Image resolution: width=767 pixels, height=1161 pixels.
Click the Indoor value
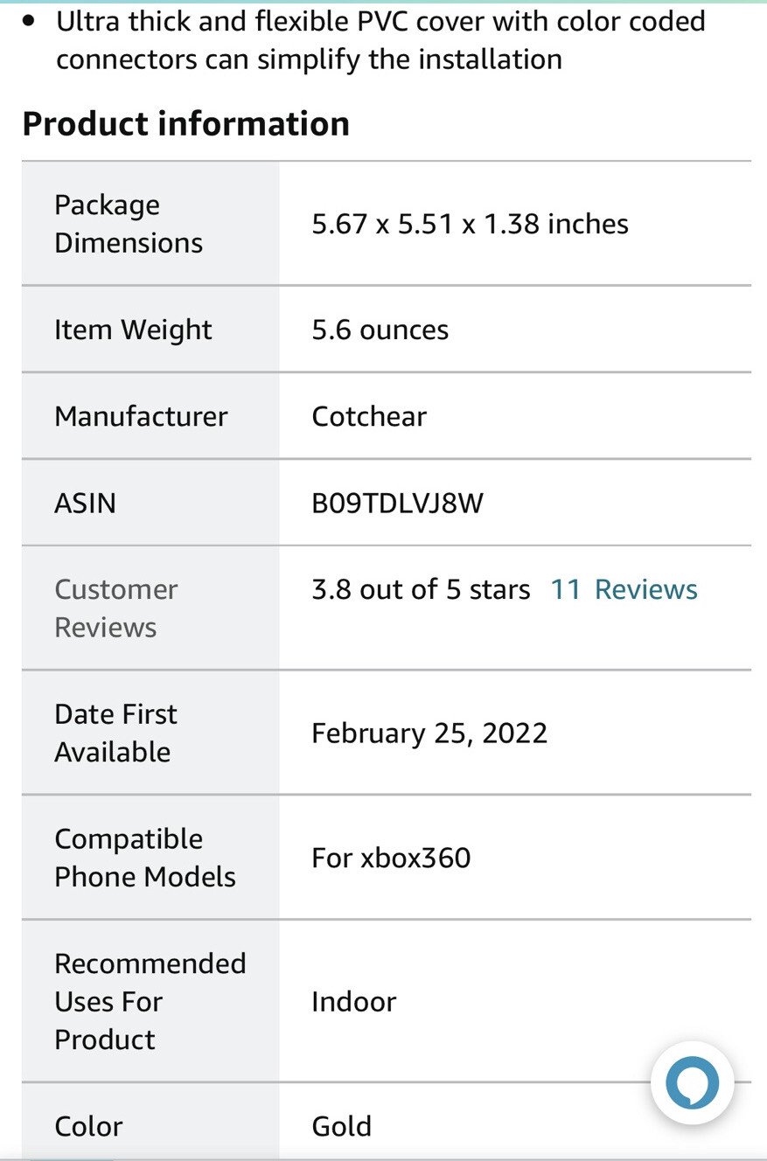353,1001
